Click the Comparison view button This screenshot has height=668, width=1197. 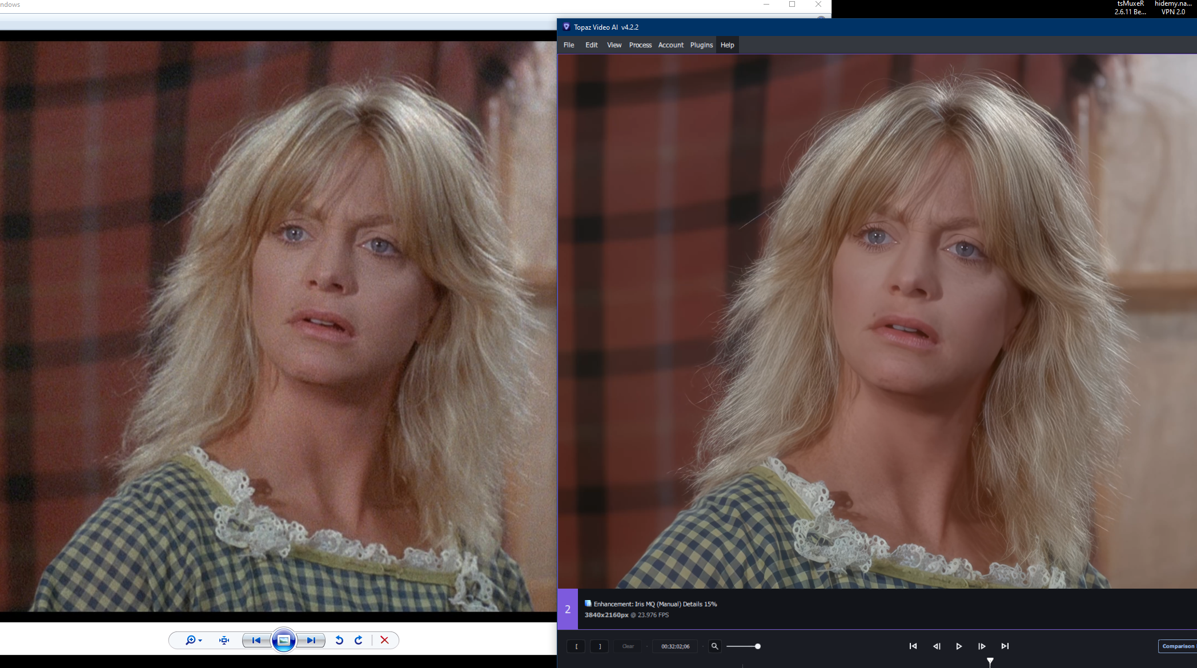pyautogui.click(x=1178, y=646)
